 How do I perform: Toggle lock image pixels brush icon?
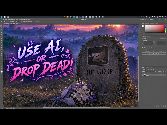(x=146, y=73)
